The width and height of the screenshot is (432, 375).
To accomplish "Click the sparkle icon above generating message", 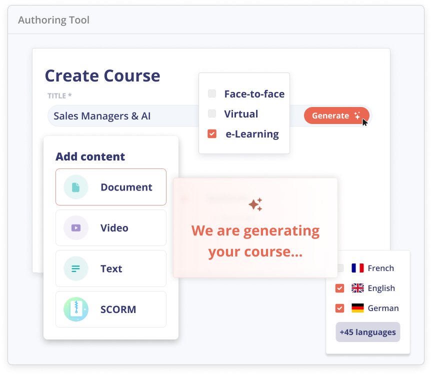I will pos(255,204).
